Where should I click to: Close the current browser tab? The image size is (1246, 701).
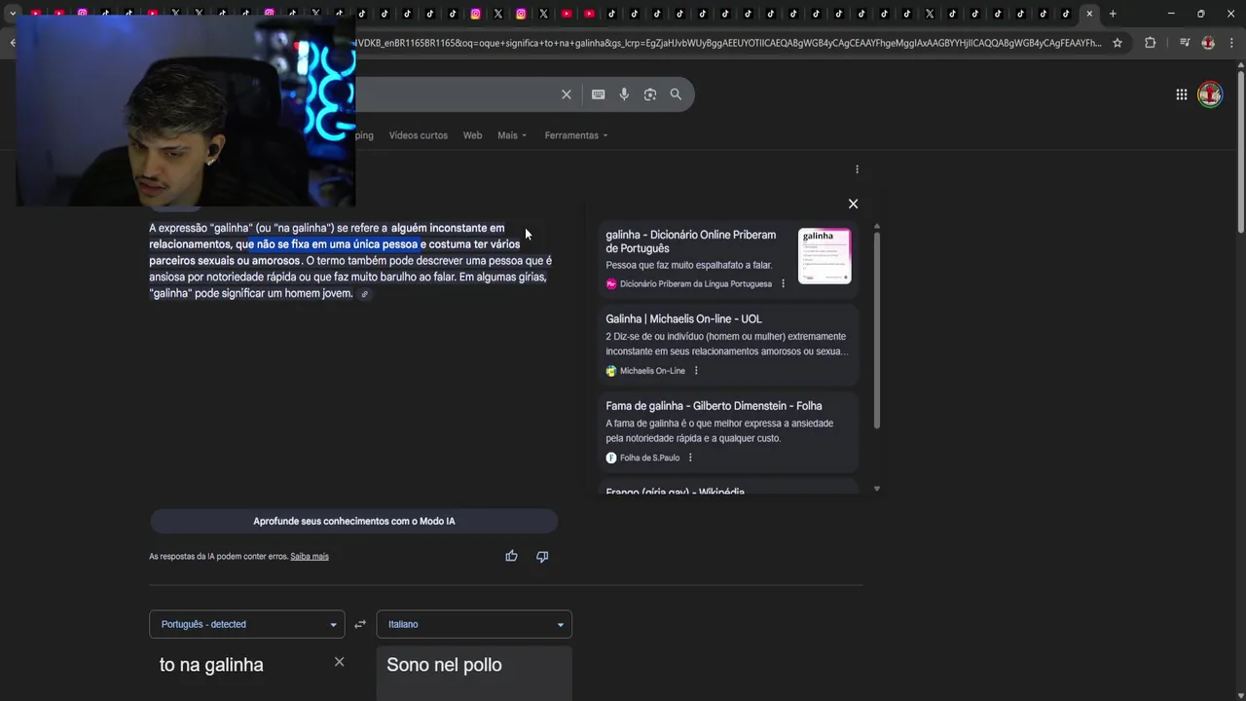click(1089, 14)
